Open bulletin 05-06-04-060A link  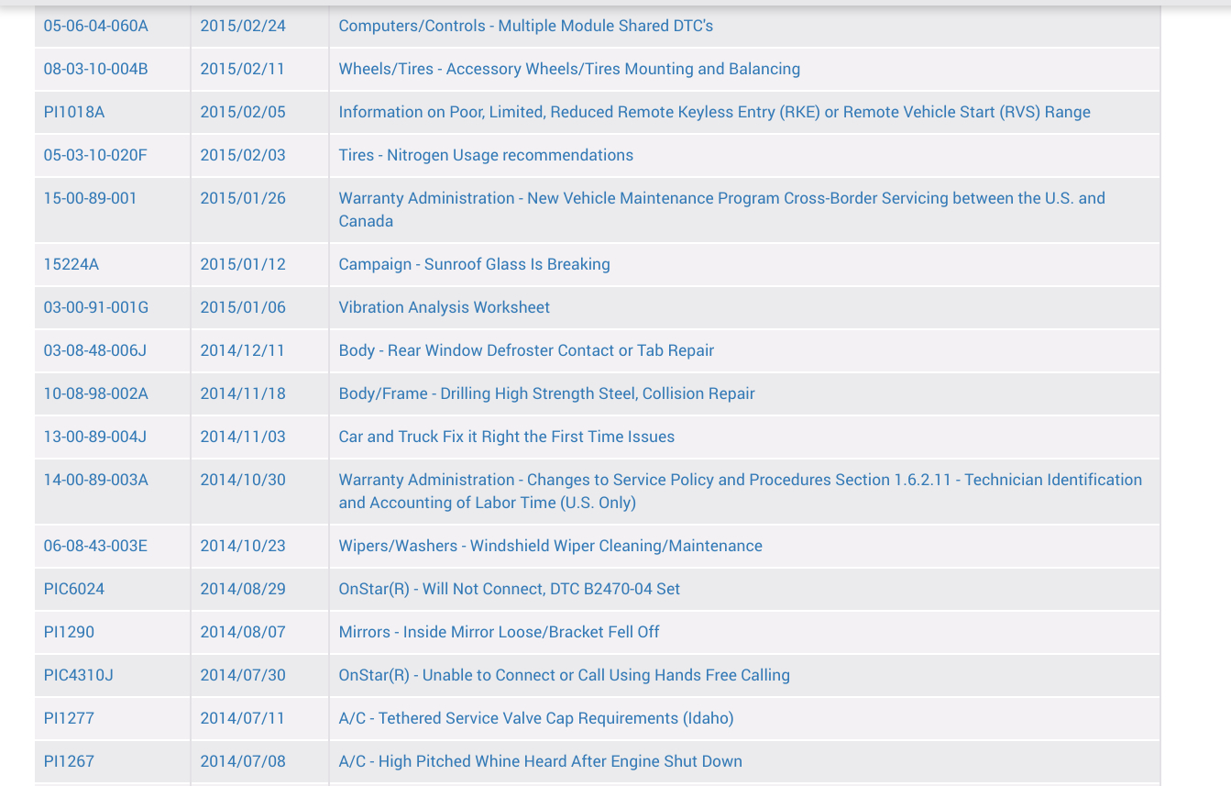click(x=95, y=26)
